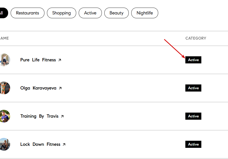Filter by Beauty category

point(117,13)
